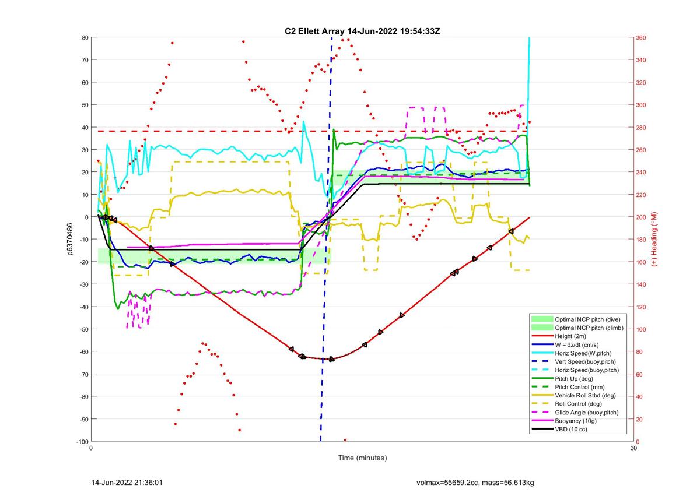Select the 'Height (2m)' legend entry
This screenshot has height=496, width=700.
click(x=572, y=336)
